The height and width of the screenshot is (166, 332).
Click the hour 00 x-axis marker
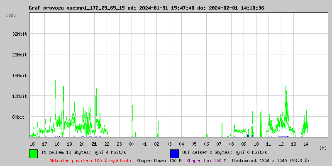coord(132,144)
